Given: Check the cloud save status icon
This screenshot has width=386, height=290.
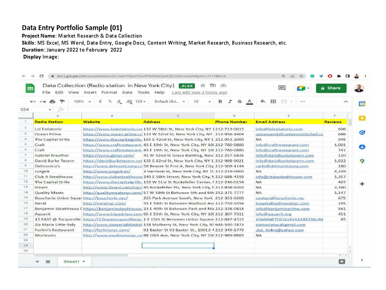Looking at the screenshot, I should click(x=223, y=85).
